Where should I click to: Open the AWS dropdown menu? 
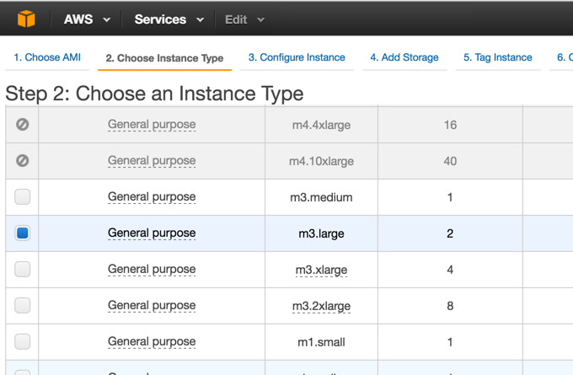tap(87, 19)
